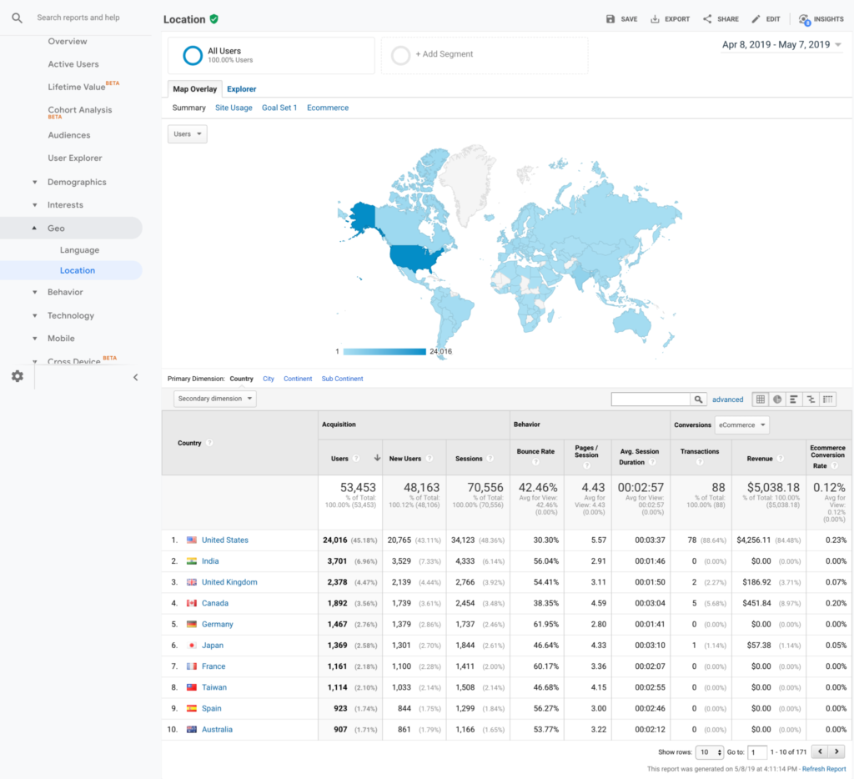Open the United States country row link

click(225, 540)
